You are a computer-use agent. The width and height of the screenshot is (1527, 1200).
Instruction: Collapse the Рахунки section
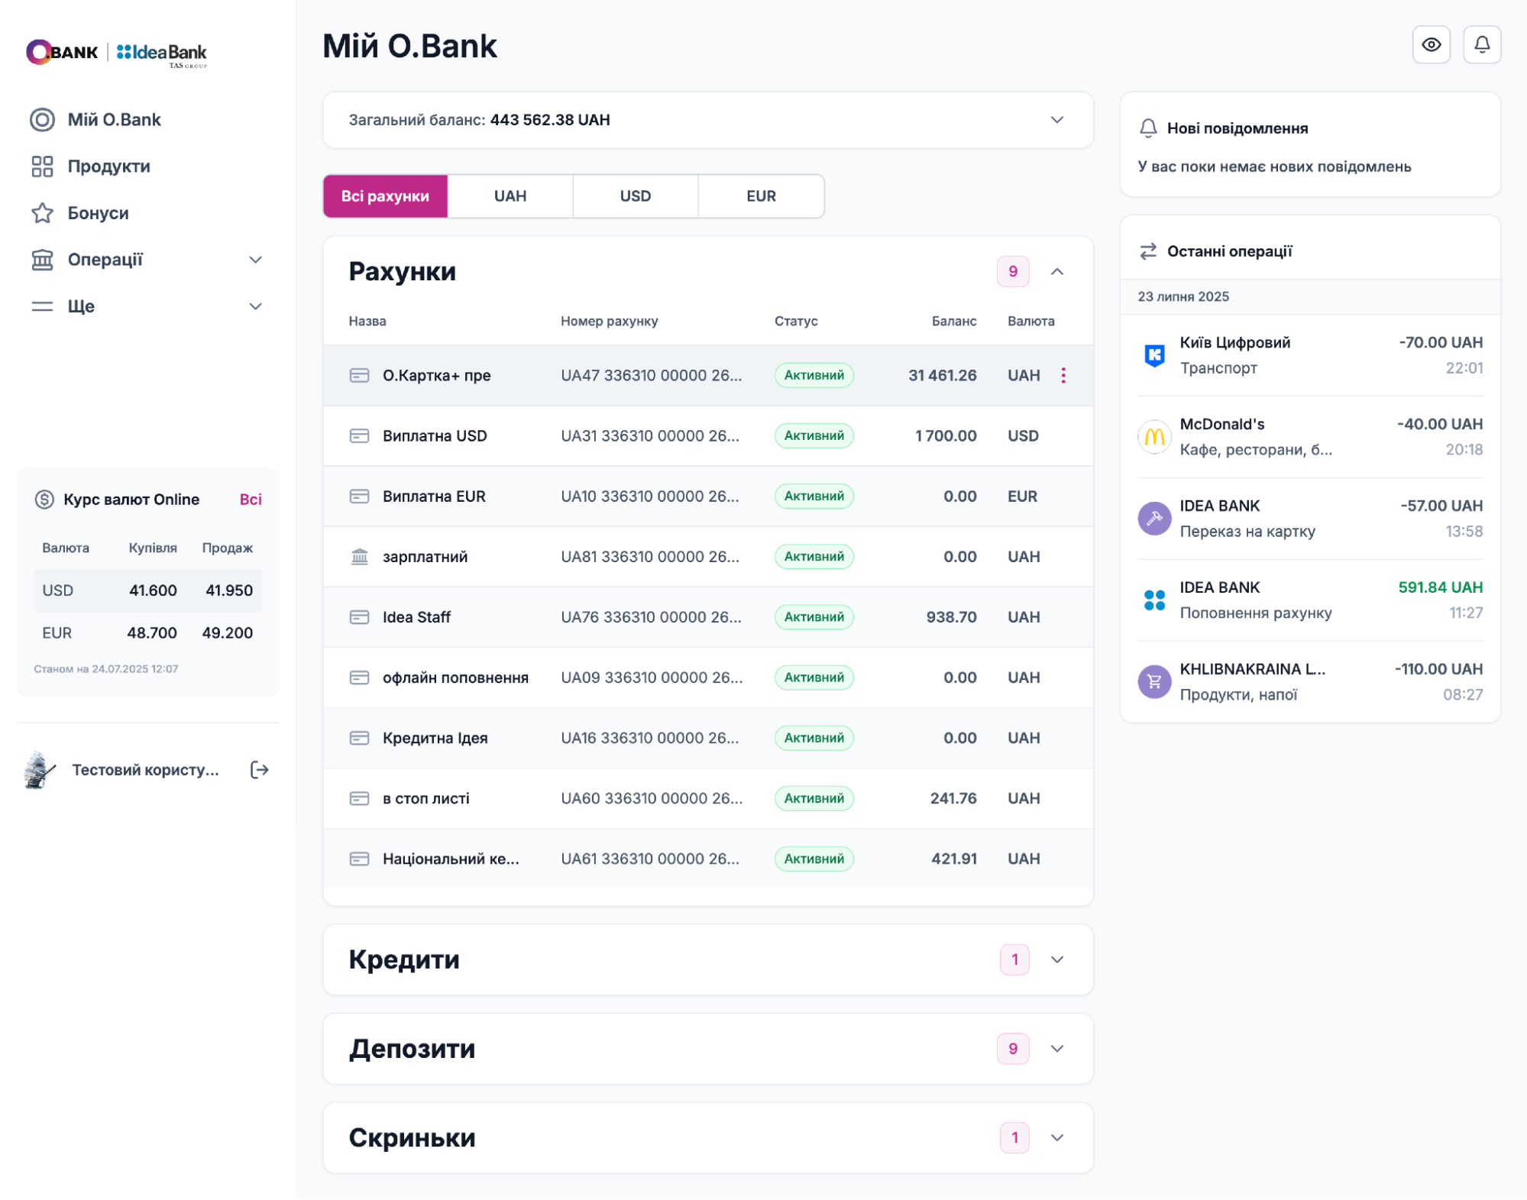click(x=1056, y=272)
